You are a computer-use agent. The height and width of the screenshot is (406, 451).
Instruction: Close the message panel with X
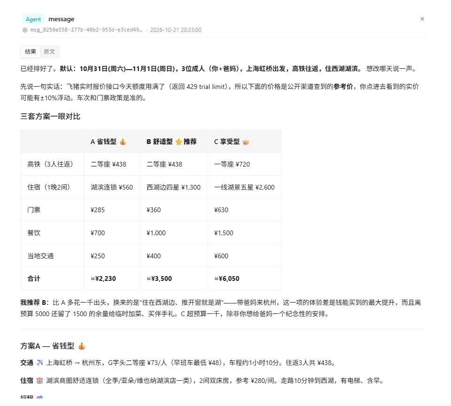[x=422, y=19]
